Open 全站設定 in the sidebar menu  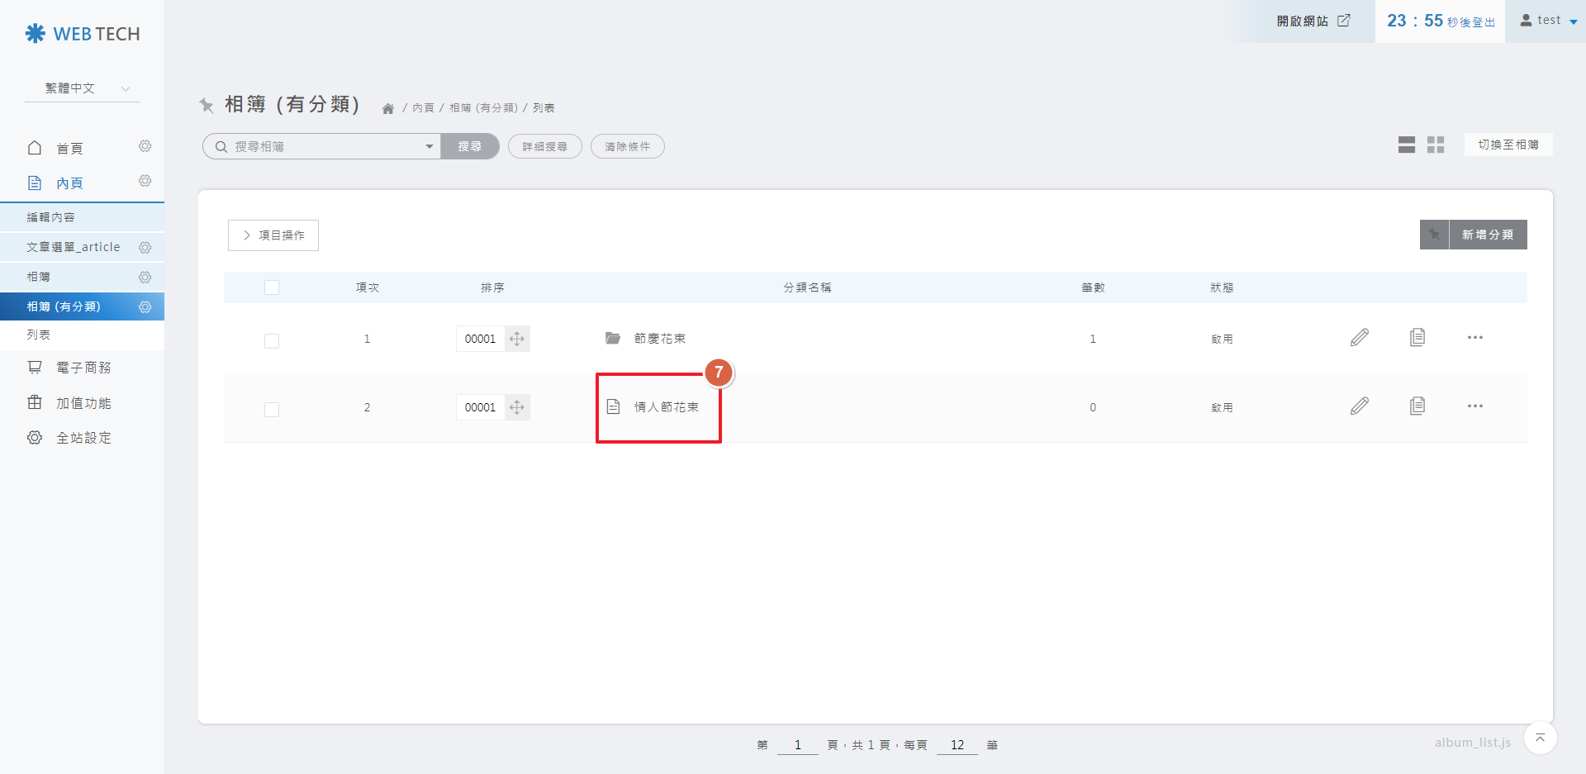coord(83,438)
